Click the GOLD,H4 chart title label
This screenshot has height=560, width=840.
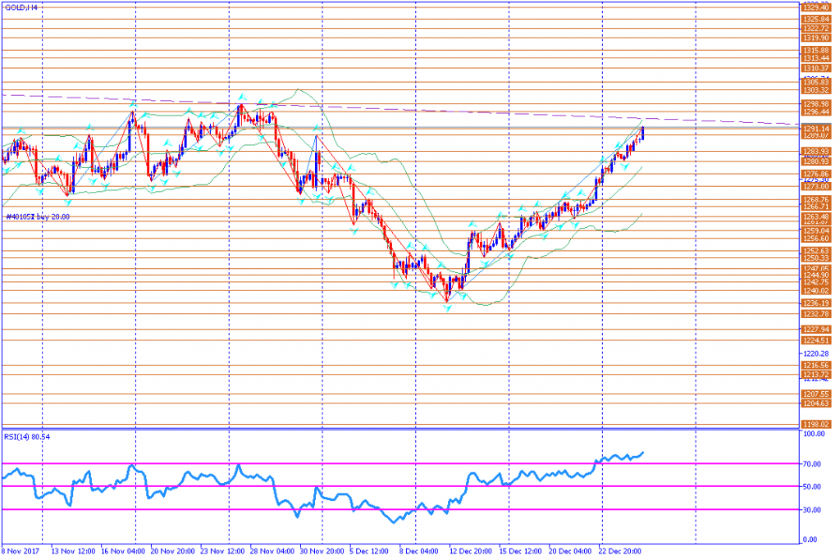19,7
